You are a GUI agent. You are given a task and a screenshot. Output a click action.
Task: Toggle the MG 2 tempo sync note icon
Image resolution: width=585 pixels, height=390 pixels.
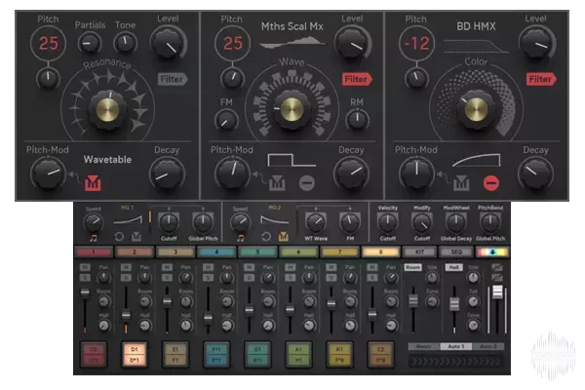click(x=240, y=238)
